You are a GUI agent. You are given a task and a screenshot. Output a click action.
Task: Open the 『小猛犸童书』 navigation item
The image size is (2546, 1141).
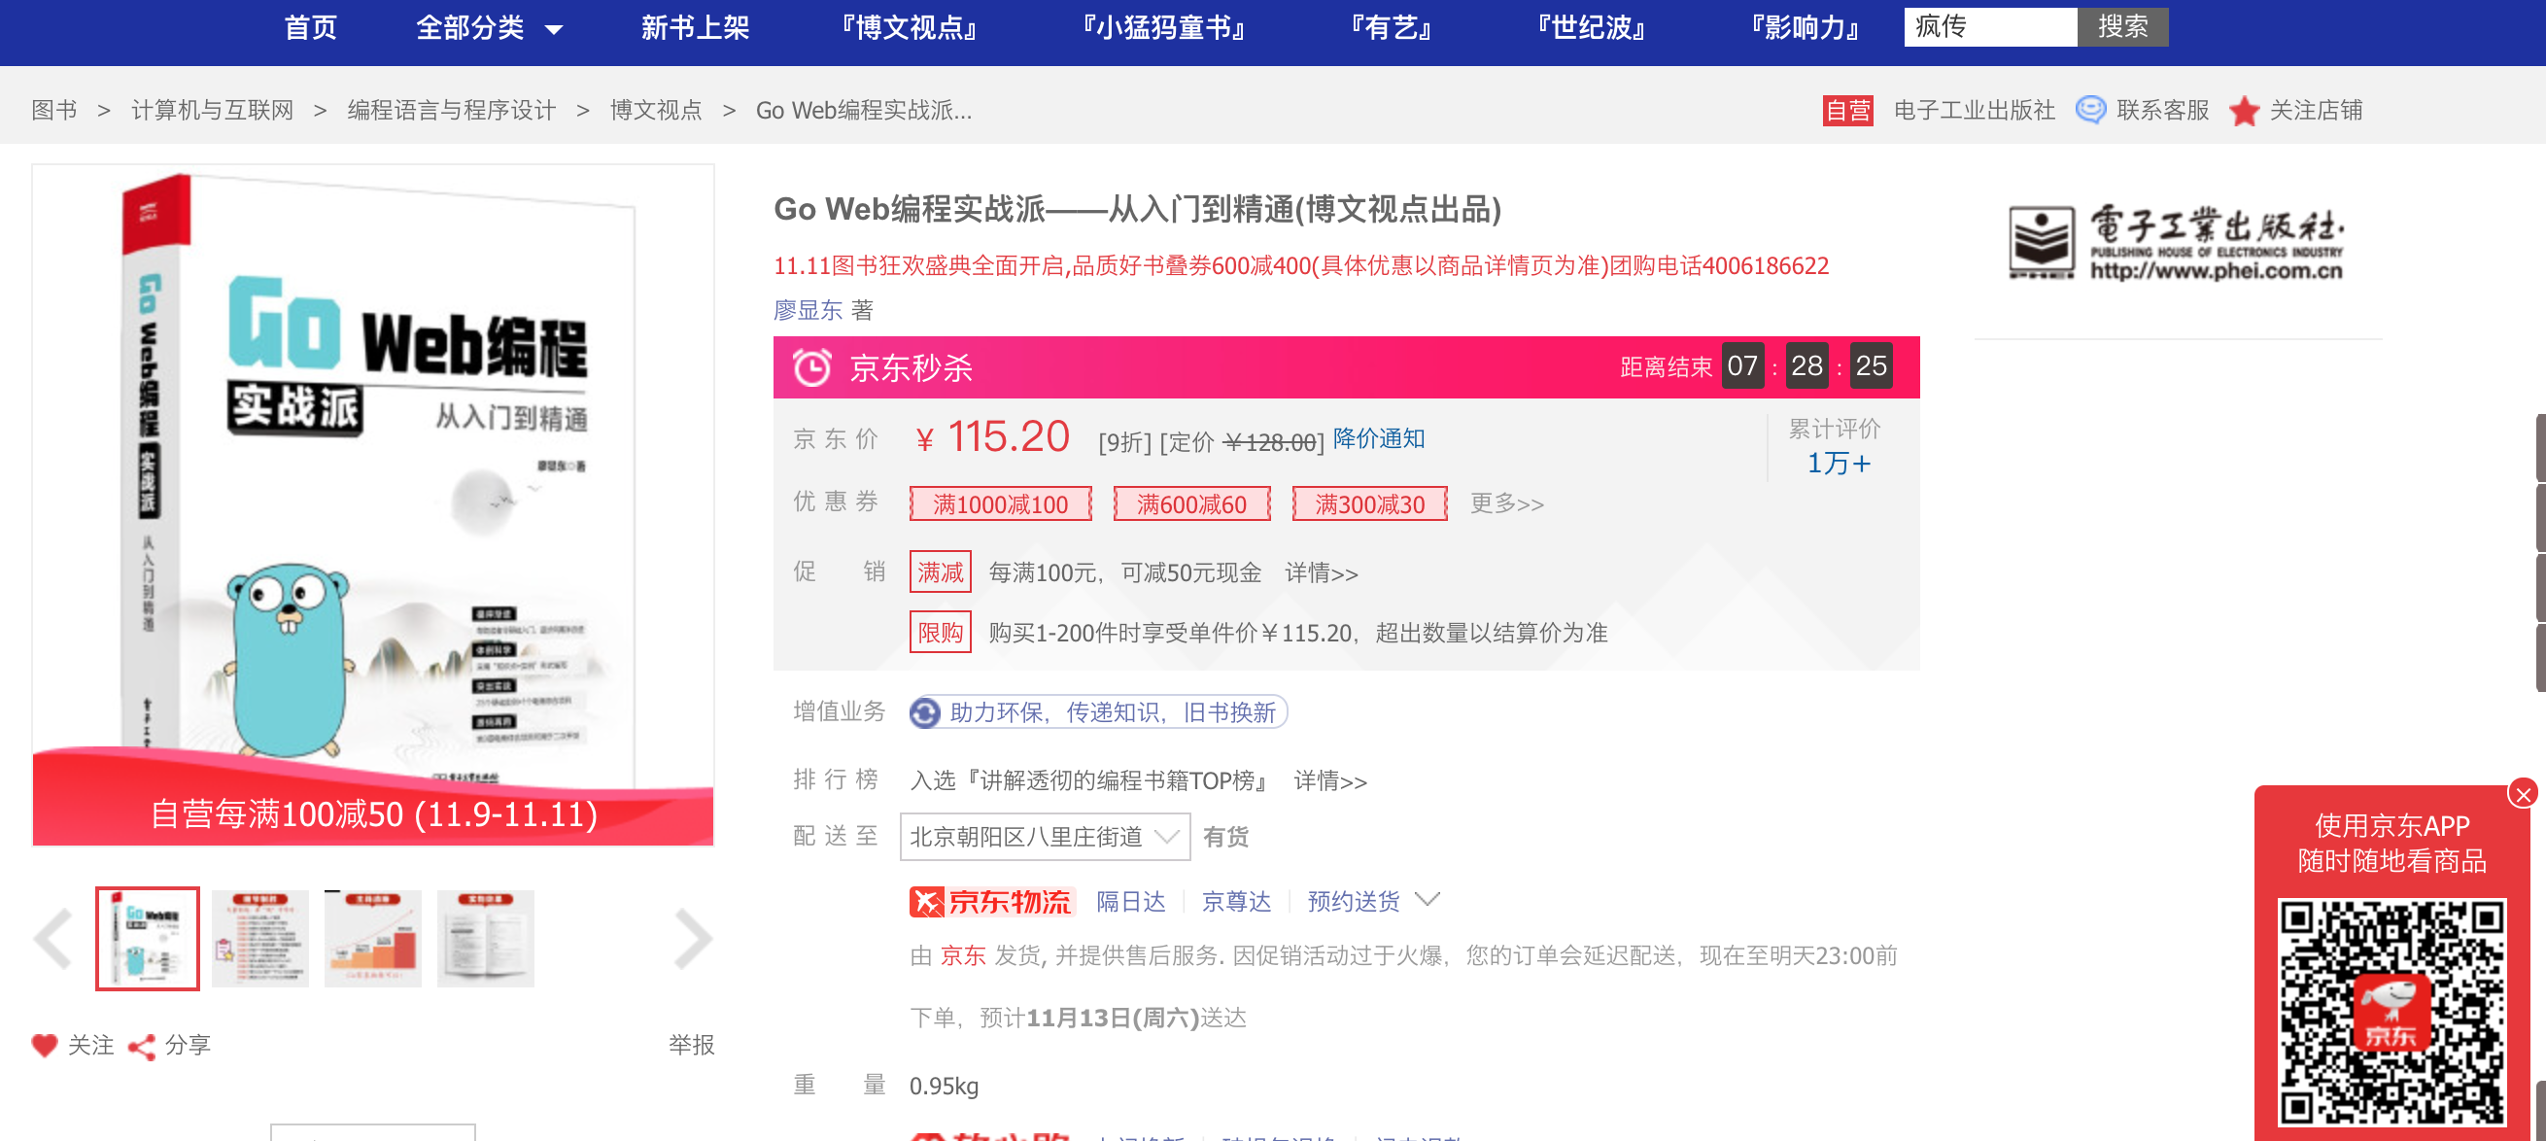point(1163,27)
